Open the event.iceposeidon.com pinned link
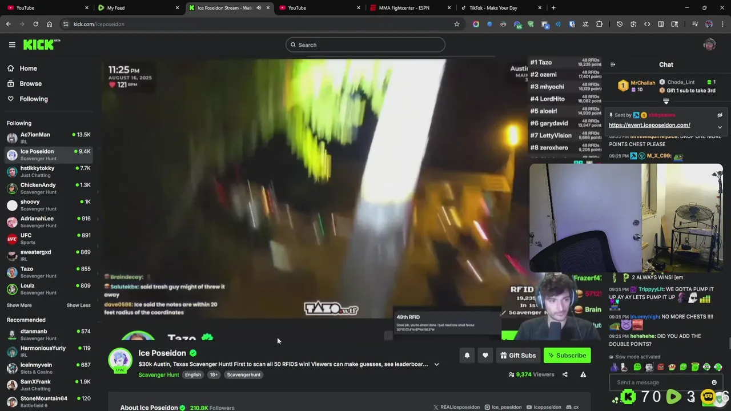Image resolution: width=731 pixels, height=411 pixels. coord(649,125)
